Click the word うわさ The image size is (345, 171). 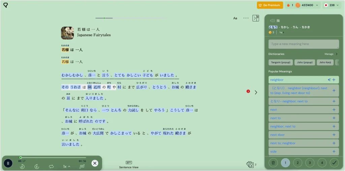(75, 87)
